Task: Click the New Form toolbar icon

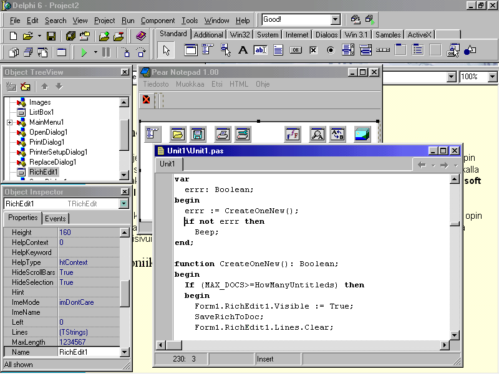Action: (61, 52)
